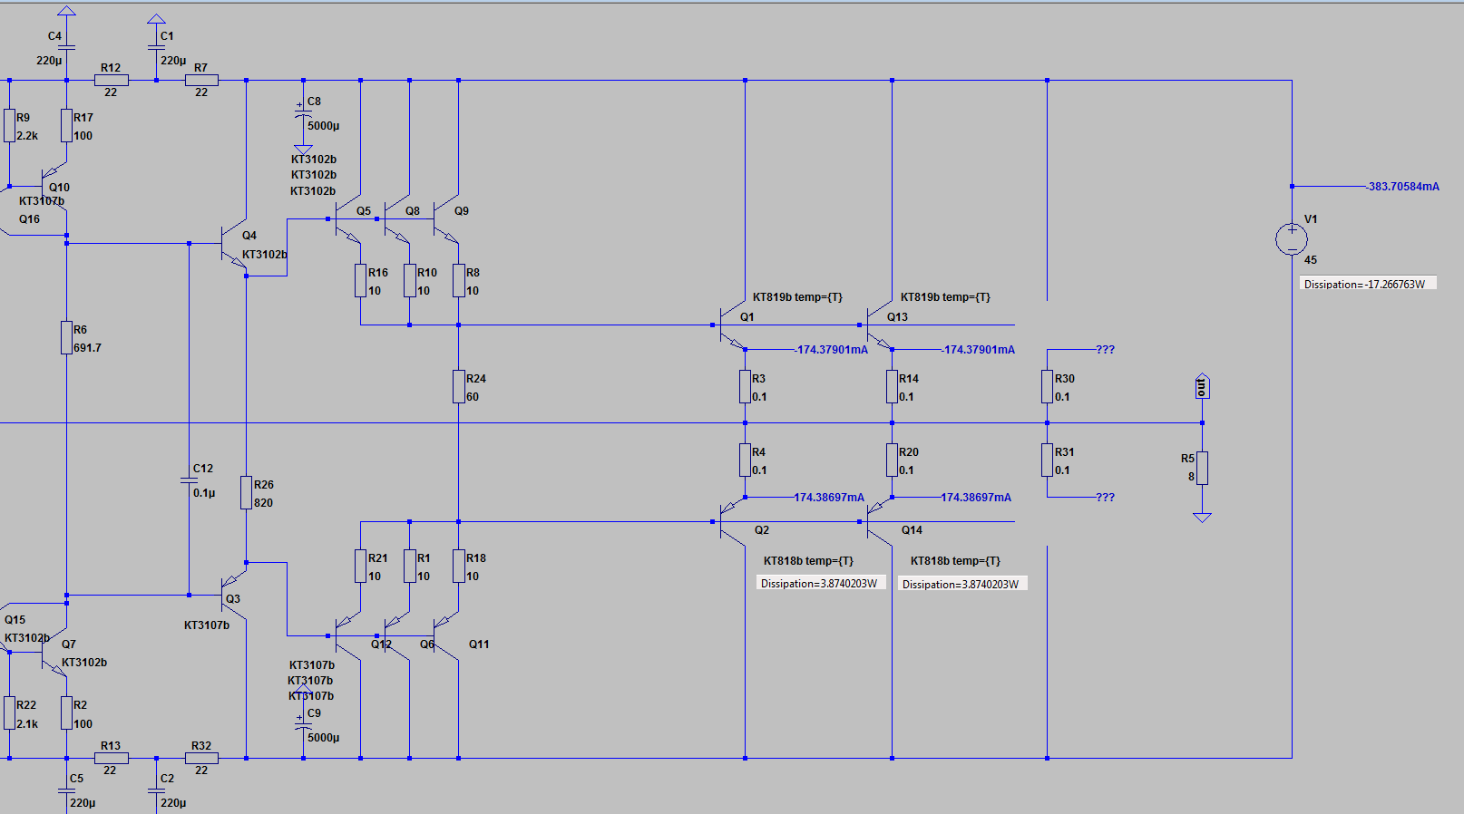1464x814 pixels.
Task: Click the R26 value 820
Action: (264, 503)
